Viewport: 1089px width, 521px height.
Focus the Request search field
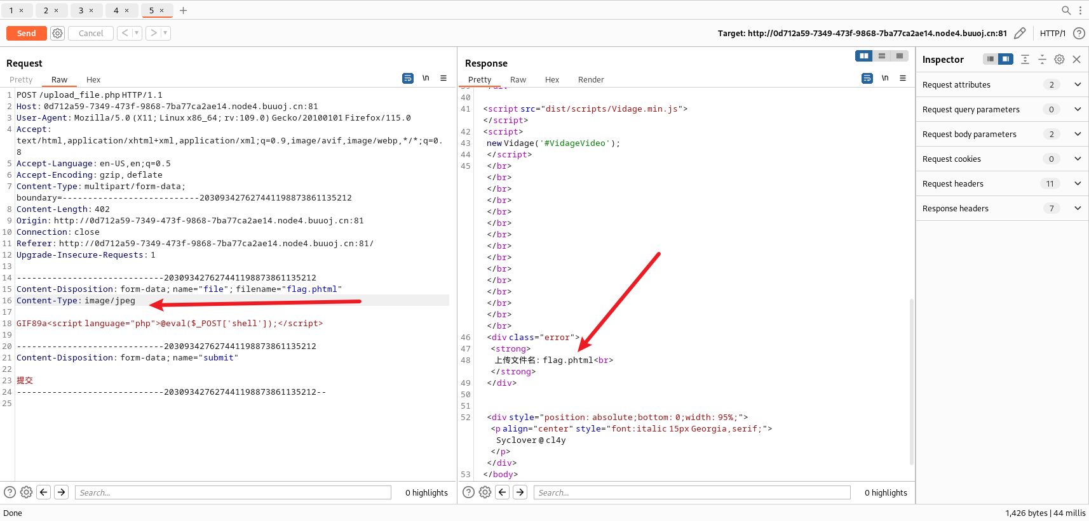(x=233, y=492)
